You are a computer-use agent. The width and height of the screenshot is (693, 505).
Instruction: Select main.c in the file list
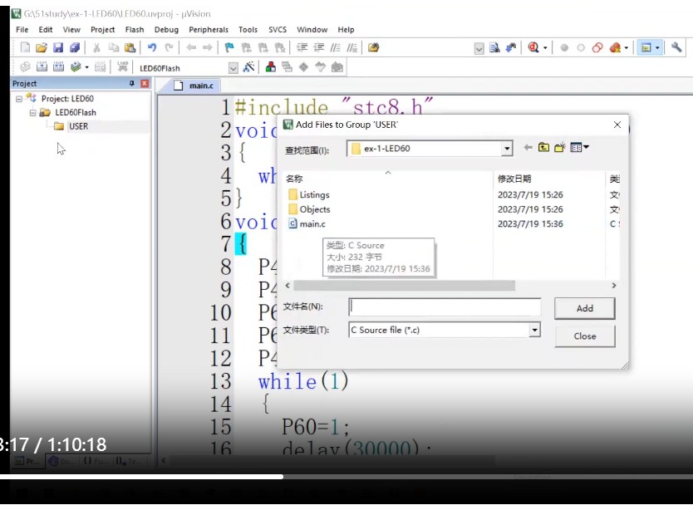307,224
